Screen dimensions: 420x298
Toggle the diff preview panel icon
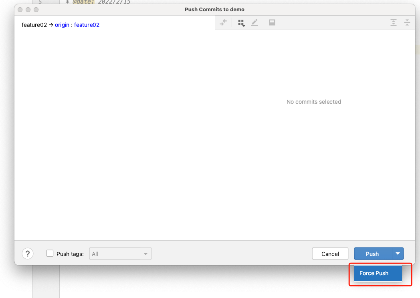click(x=272, y=22)
